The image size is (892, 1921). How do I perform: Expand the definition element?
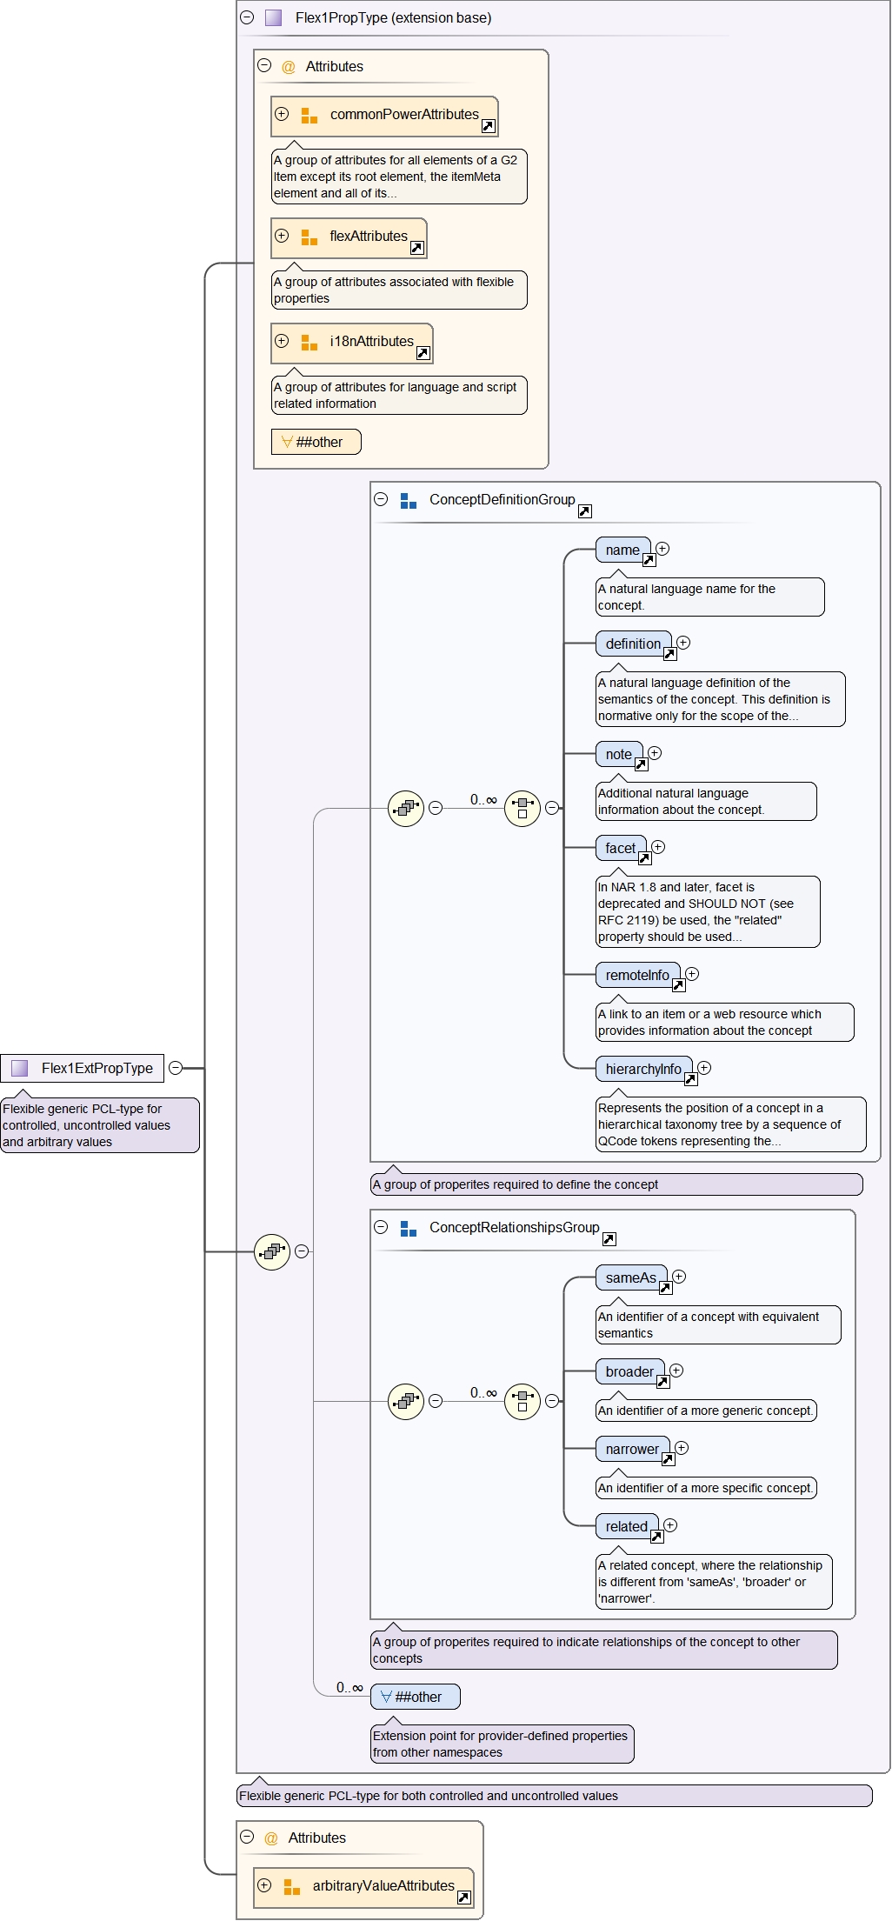(683, 643)
